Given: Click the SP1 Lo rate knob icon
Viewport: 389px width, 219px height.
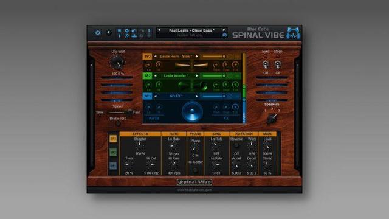Looking at the screenshot, I should point(148,107).
